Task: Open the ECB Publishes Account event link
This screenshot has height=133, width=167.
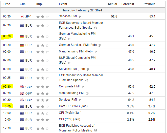Action: click(77, 126)
